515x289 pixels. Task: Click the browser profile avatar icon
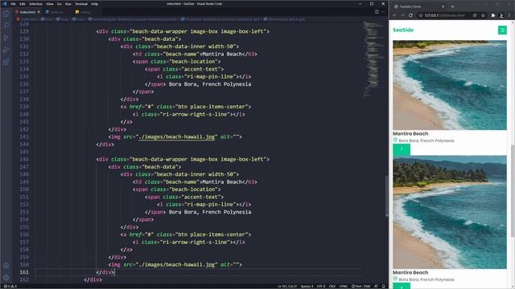[501, 15]
